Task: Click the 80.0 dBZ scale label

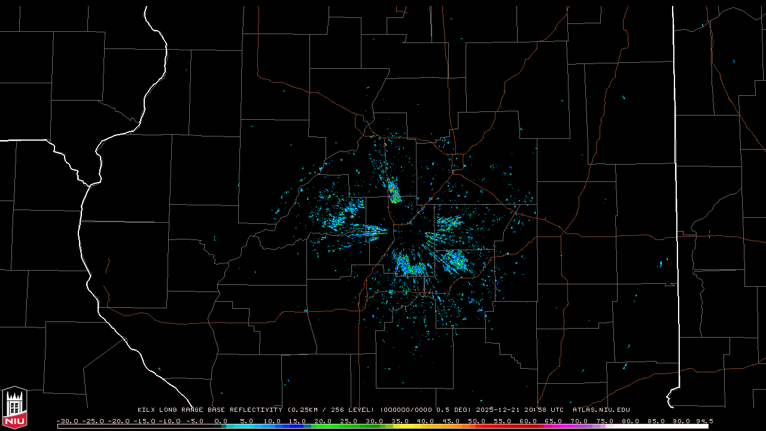Action: [631, 421]
